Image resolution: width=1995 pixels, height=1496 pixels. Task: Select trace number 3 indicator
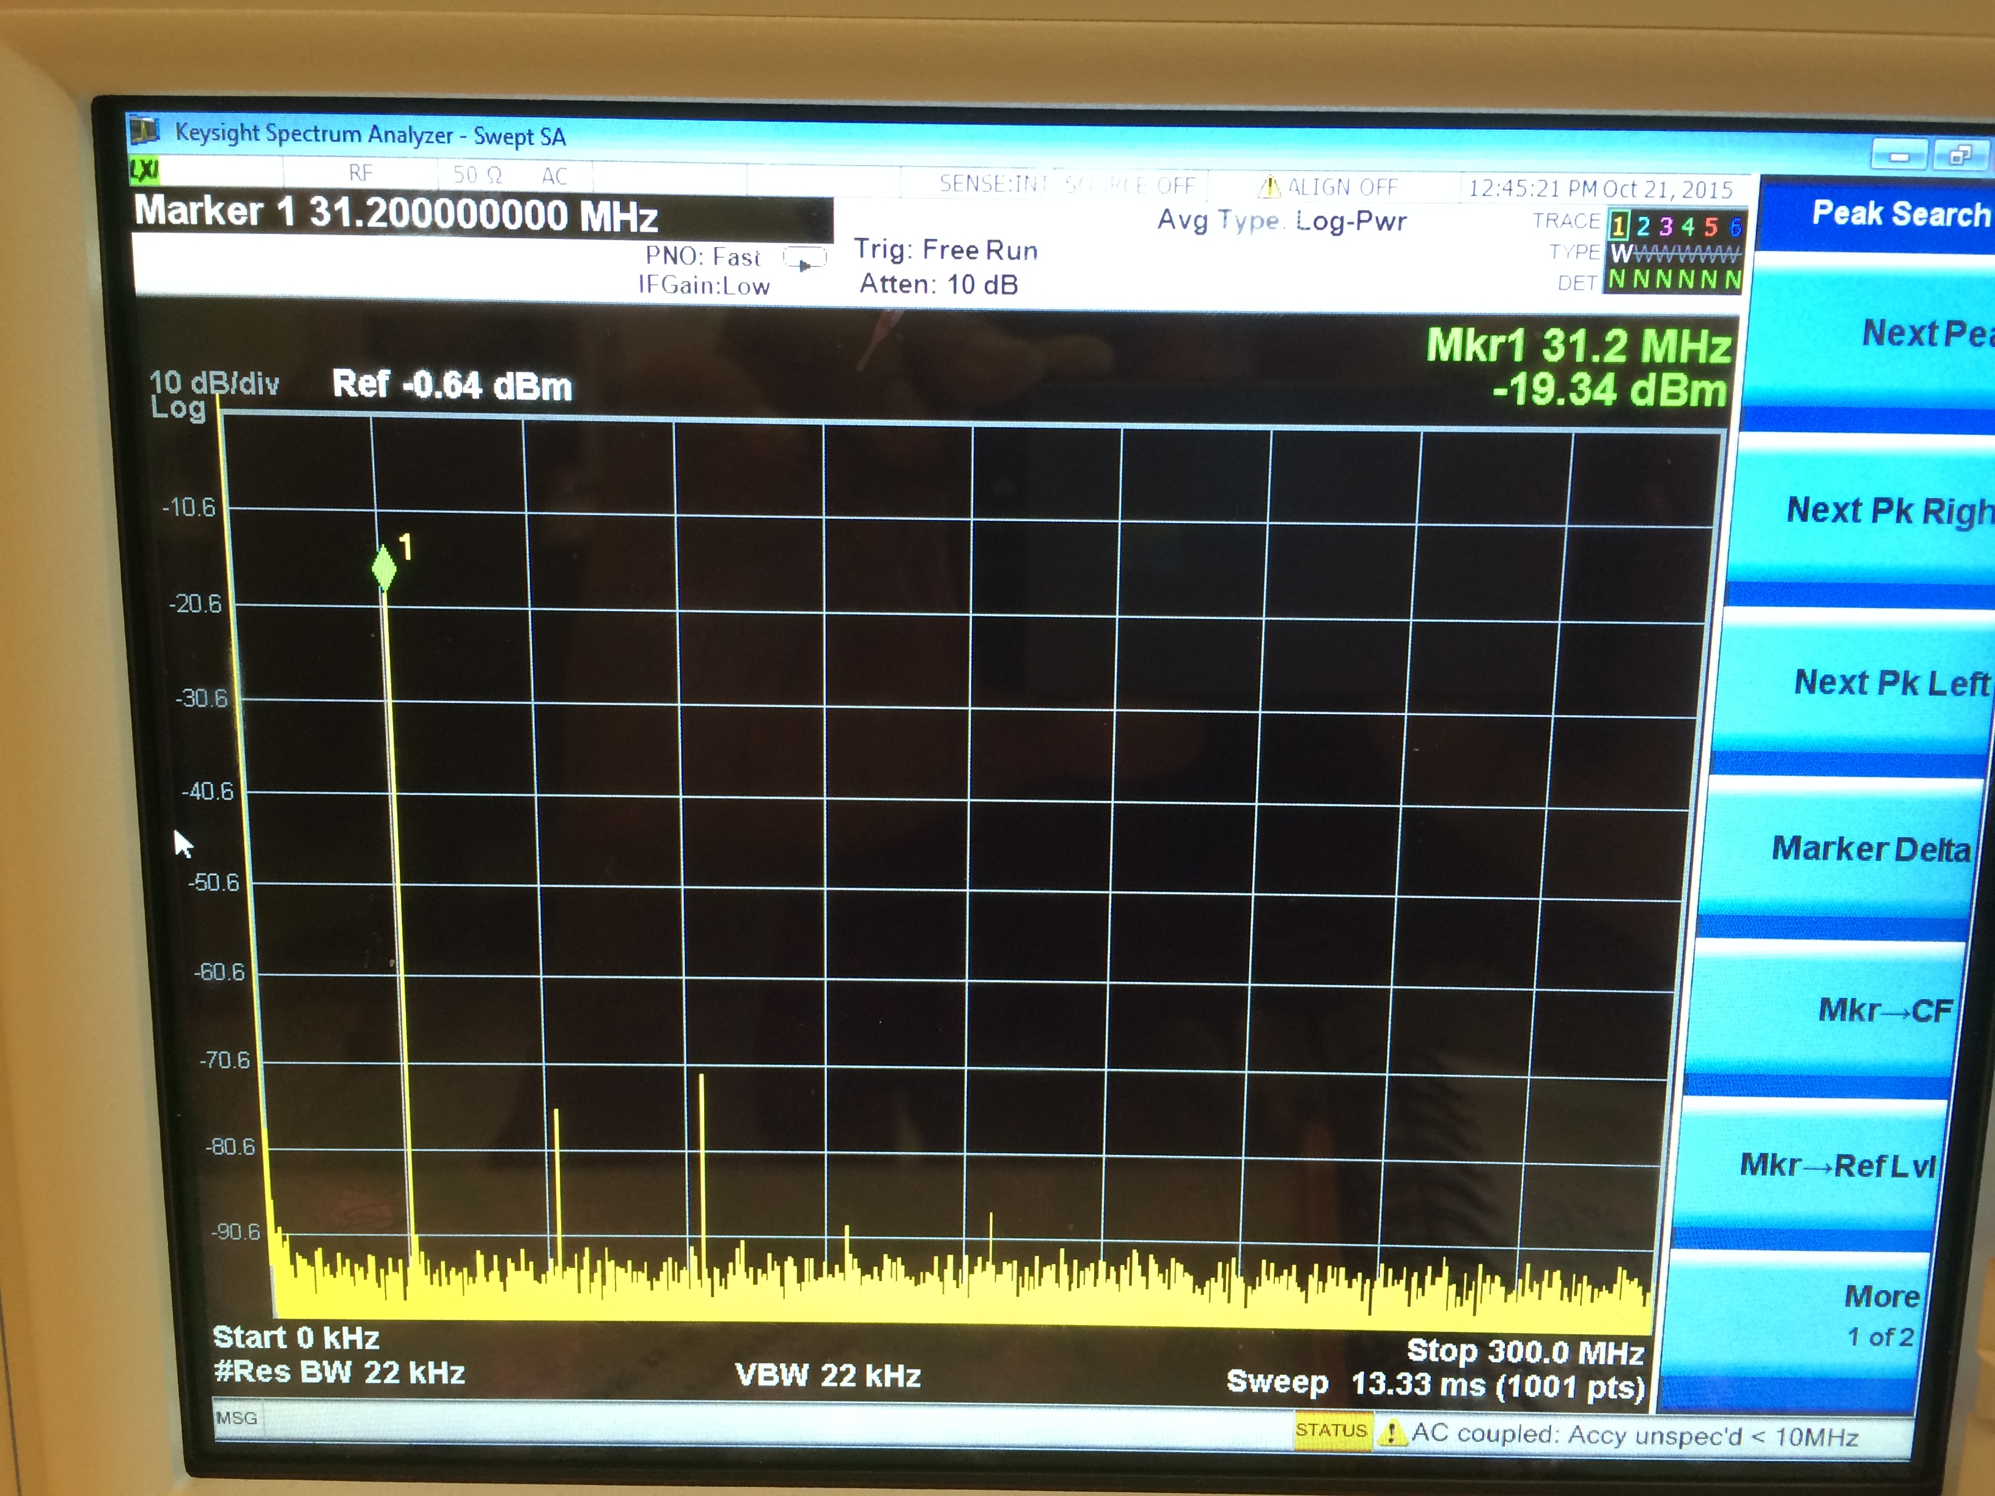(1665, 226)
